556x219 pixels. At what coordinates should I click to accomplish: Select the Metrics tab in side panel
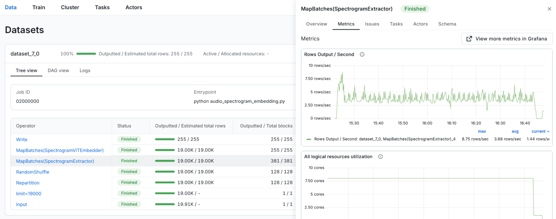tap(346, 24)
